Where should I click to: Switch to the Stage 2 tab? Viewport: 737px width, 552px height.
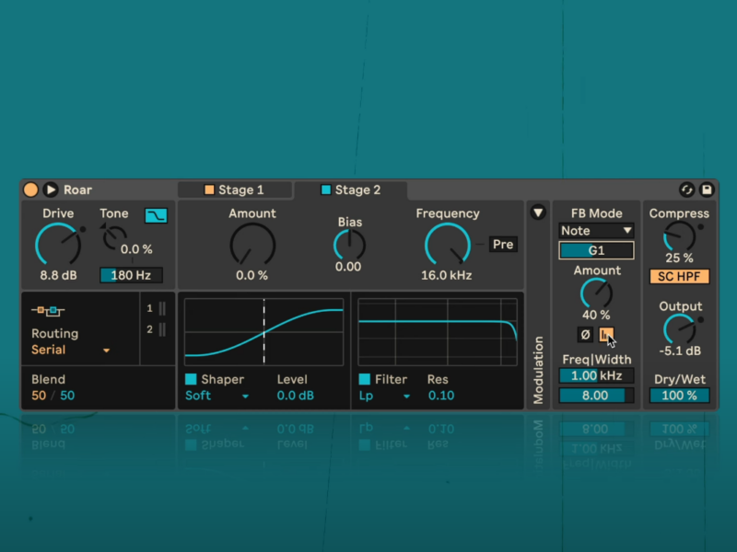[350, 190]
